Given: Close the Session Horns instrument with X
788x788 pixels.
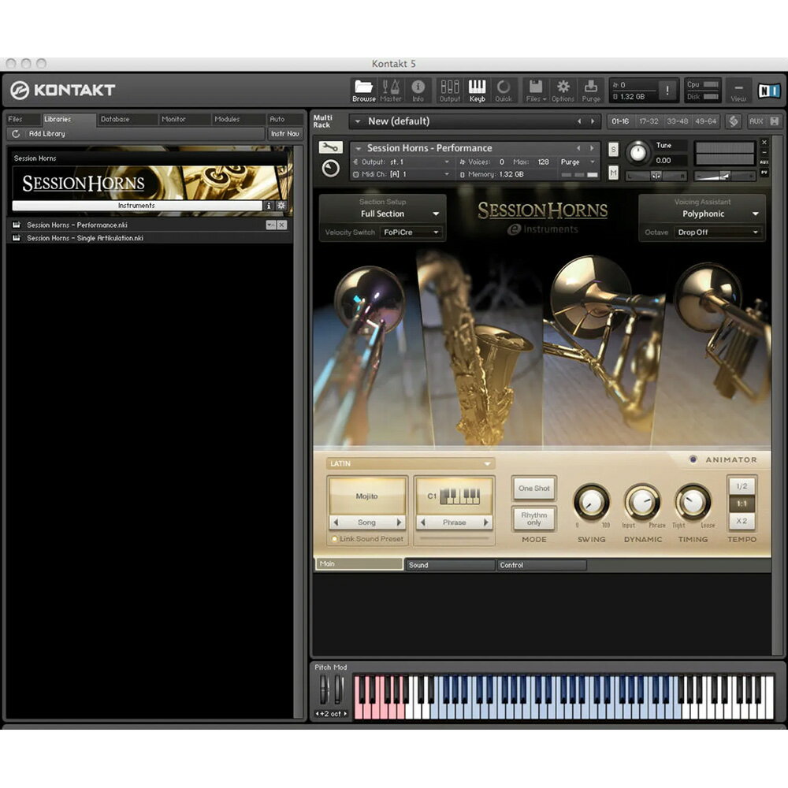Looking at the screenshot, I should (x=764, y=143).
